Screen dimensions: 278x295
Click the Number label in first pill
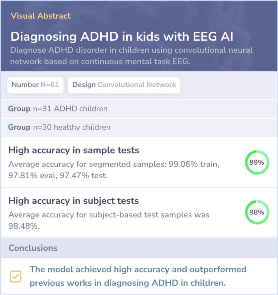[x=25, y=85]
